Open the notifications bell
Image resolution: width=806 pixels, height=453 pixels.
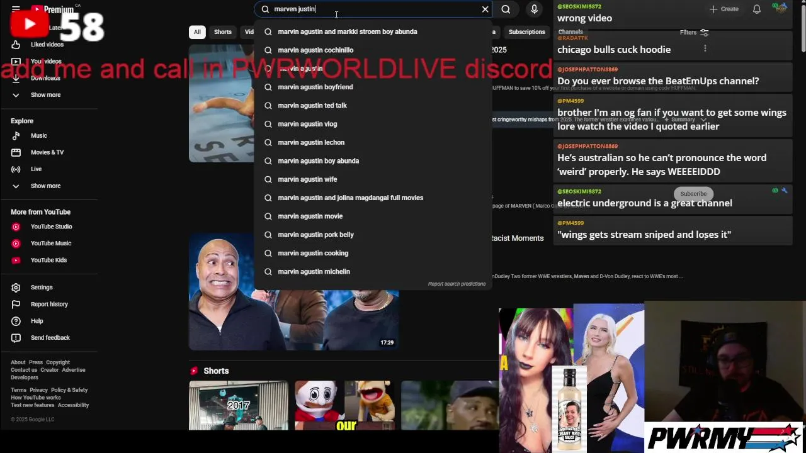tap(757, 9)
